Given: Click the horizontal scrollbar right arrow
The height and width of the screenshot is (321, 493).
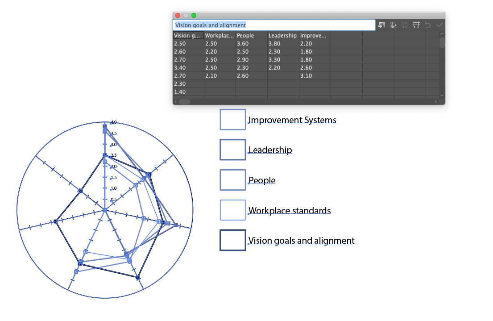Looking at the screenshot, I should (x=435, y=101).
